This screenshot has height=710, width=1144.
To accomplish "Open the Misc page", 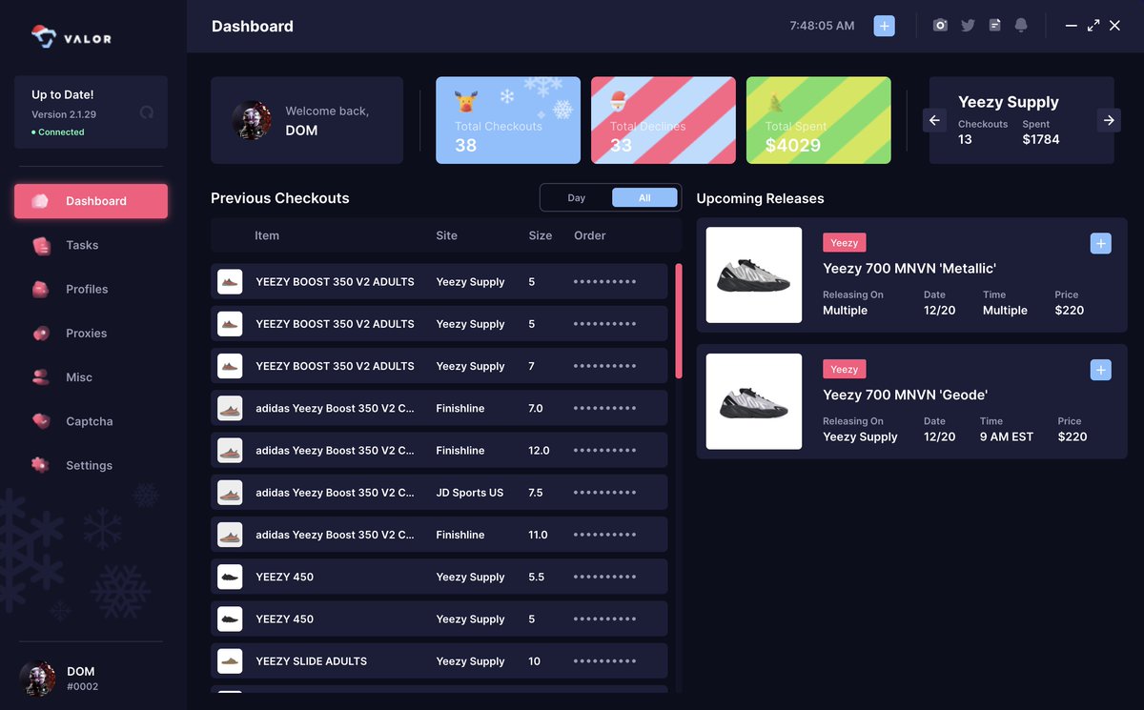I will [x=91, y=377].
